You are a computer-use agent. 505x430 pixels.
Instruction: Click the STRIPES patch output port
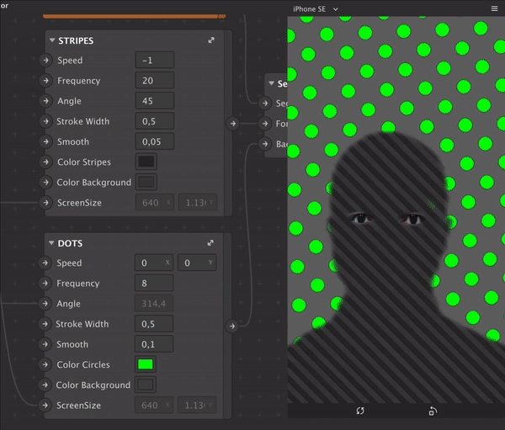click(x=233, y=124)
